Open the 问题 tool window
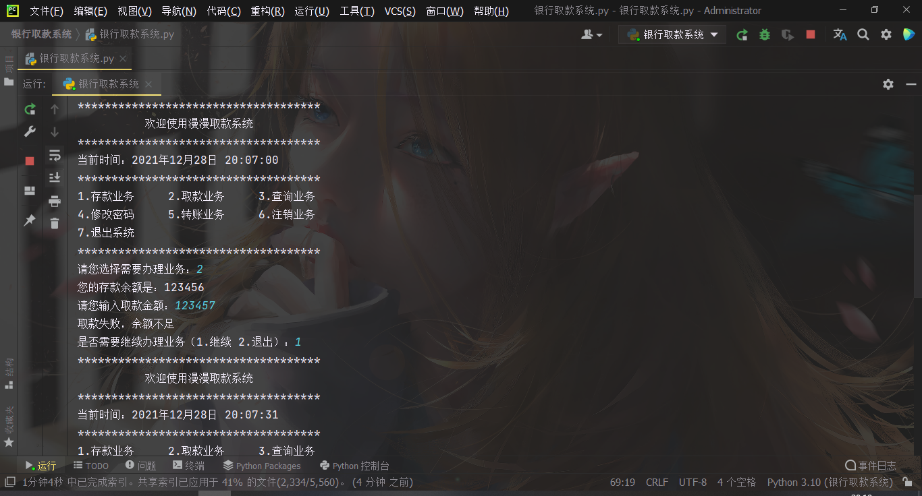The image size is (922, 496). tap(140, 466)
